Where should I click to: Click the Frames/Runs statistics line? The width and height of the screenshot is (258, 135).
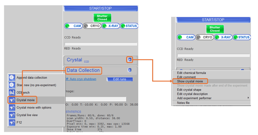click(90, 115)
